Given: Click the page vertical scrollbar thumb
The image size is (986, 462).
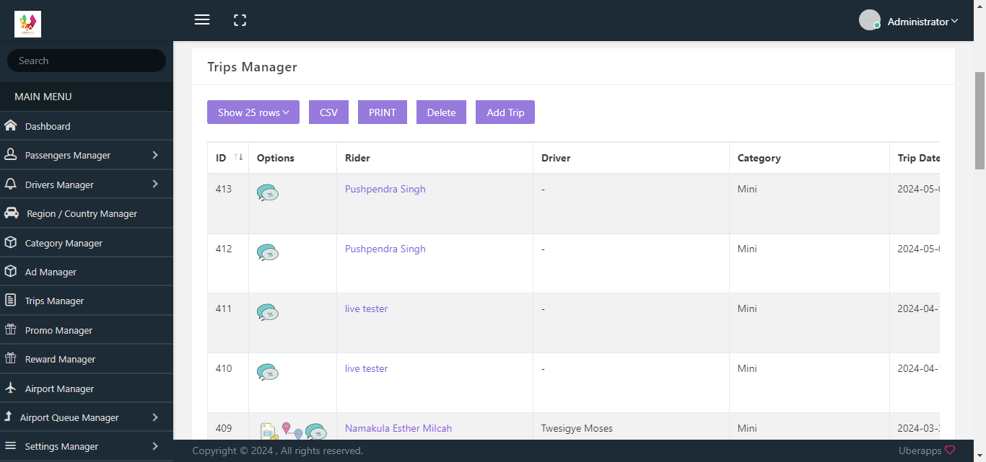Looking at the screenshot, I should click(980, 120).
